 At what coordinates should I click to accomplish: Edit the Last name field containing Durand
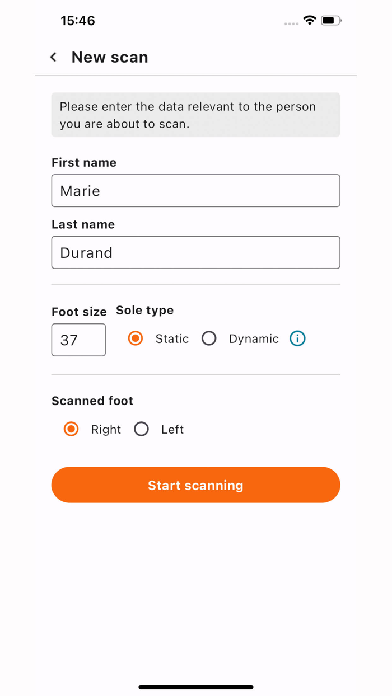tap(195, 252)
